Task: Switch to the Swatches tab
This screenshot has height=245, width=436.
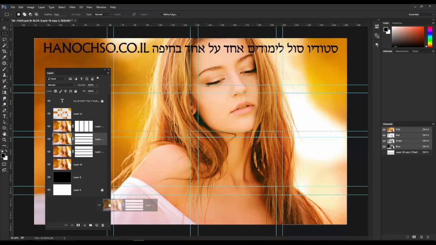Action: coord(397,23)
